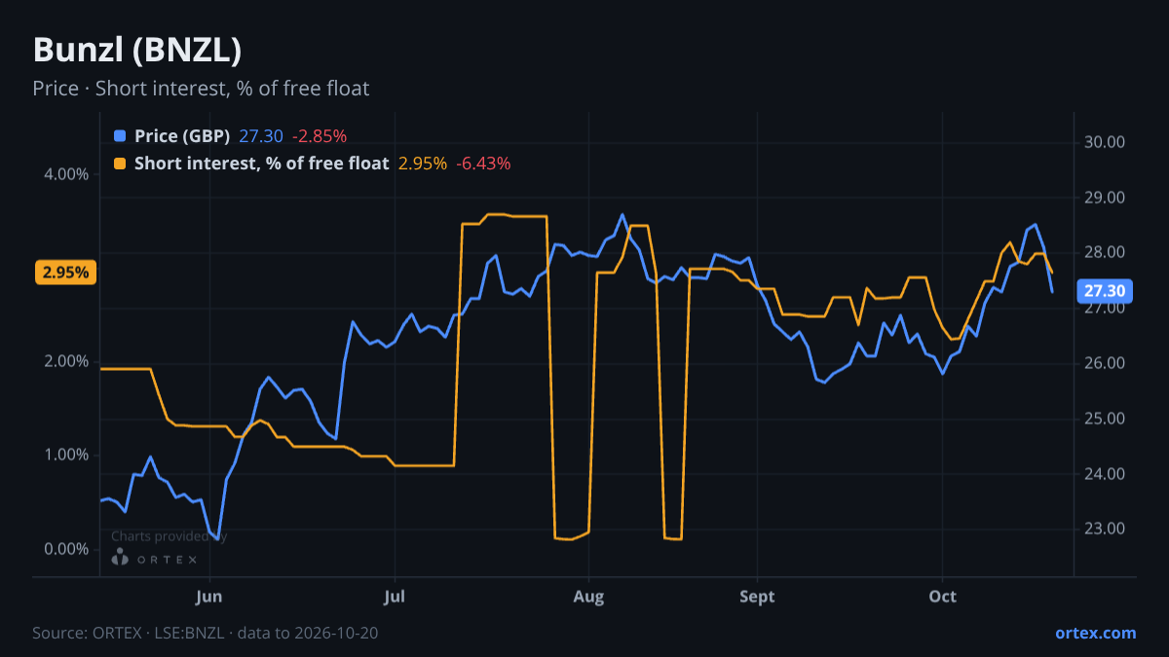Click the 27.30 price value in legend

point(261,136)
